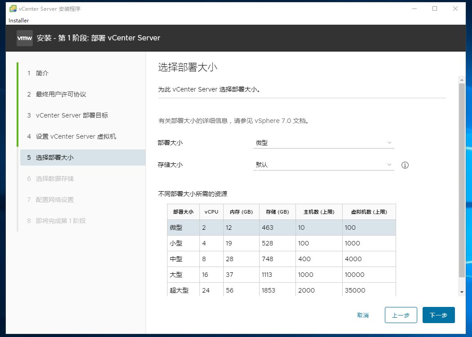Click the 下一步 button

pyautogui.click(x=439, y=315)
